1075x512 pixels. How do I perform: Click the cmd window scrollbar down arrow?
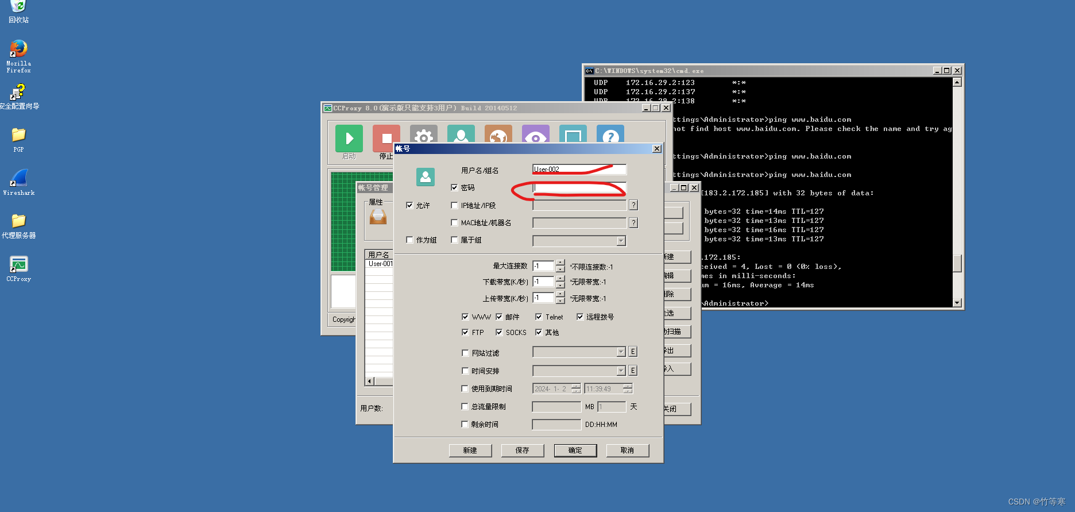coord(957,303)
